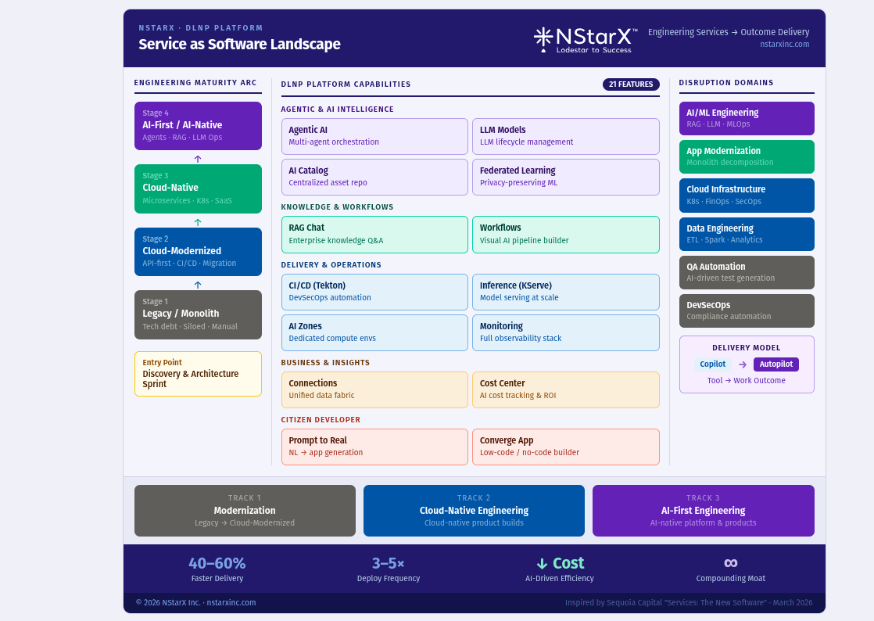Click the upward arrow above Legacy / Monolith
Image resolution: width=874 pixels, height=621 pixels.
coord(198,285)
